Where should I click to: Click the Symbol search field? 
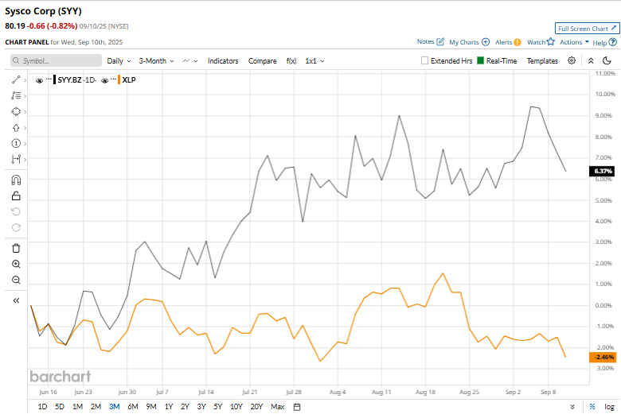56,60
